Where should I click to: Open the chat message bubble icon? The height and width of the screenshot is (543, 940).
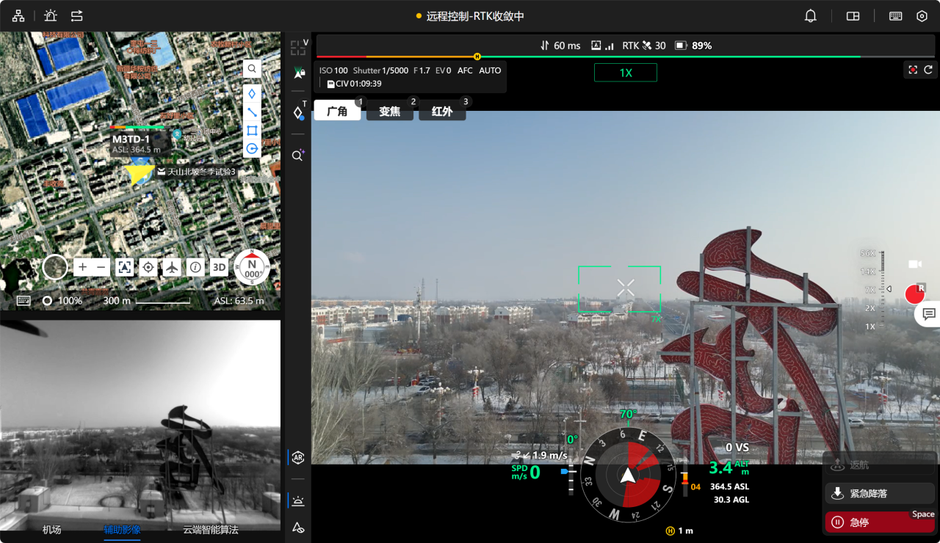(928, 314)
